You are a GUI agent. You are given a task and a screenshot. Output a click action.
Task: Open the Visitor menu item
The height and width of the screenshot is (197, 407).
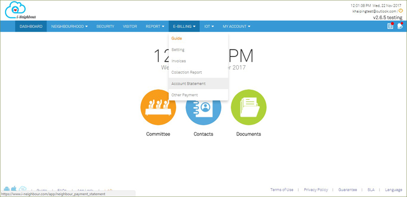(130, 26)
